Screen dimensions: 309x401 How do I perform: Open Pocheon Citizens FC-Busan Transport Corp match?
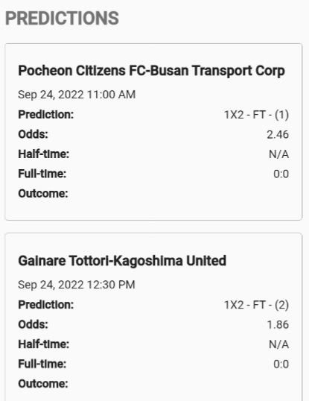[x=151, y=71]
